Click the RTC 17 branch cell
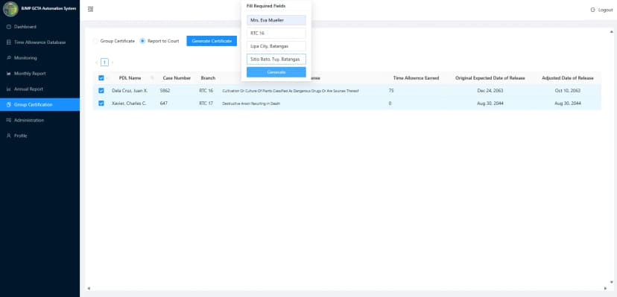The image size is (617, 297). [206, 103]
